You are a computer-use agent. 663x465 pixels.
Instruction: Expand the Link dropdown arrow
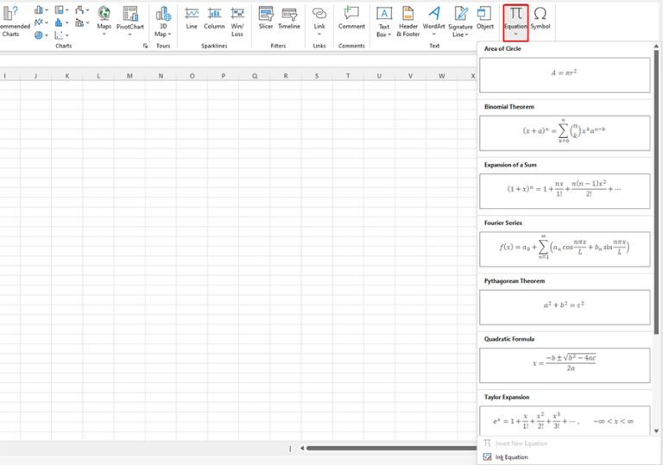point(319,35)
